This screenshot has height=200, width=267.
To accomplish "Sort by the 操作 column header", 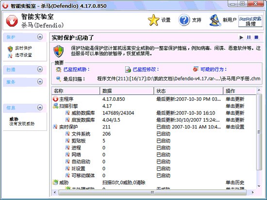I will point(240,91).
